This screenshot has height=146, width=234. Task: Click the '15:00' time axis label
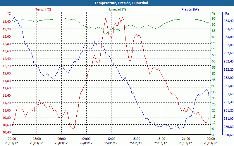click(136, 139)
